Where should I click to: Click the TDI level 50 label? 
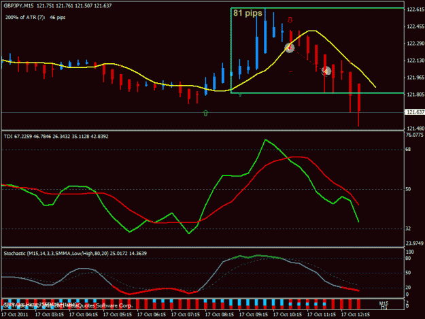pyautogui.click(x=408, y=189)
